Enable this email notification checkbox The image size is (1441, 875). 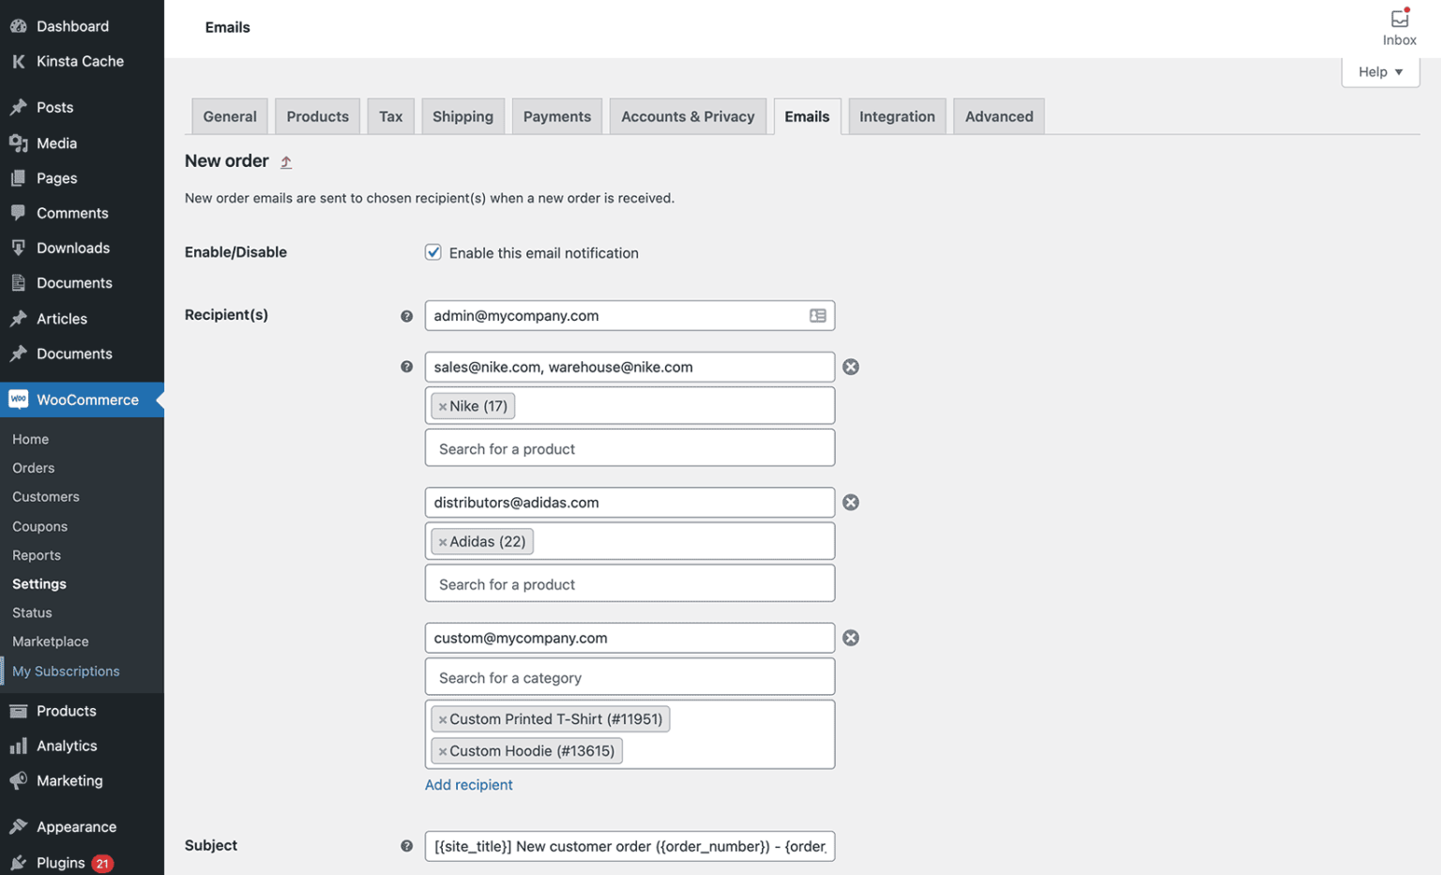[x=432, y=251]
